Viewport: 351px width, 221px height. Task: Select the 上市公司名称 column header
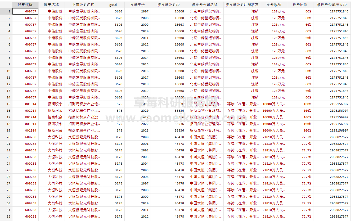83,5
